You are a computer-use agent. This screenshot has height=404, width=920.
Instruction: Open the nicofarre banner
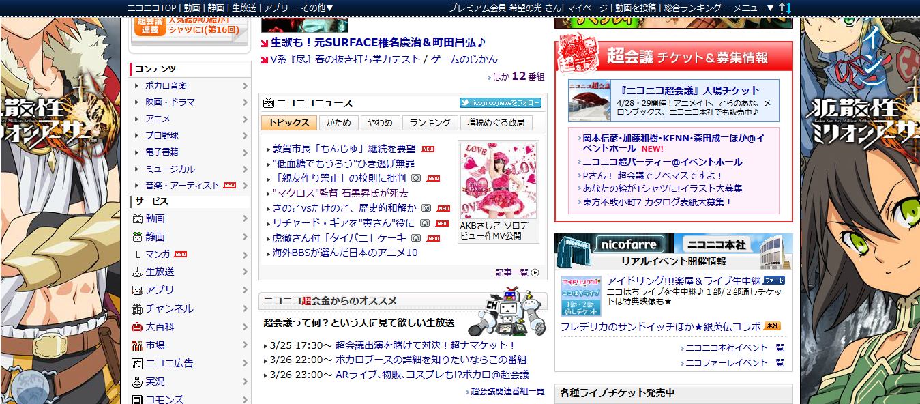(614, 244)
